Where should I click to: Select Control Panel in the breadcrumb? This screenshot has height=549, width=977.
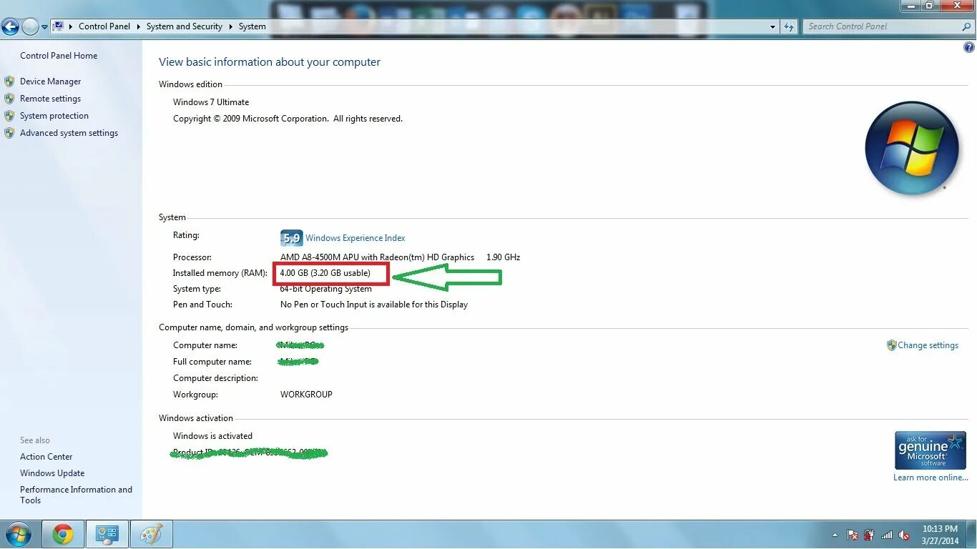pyautogui.click(x=104, y=26)
